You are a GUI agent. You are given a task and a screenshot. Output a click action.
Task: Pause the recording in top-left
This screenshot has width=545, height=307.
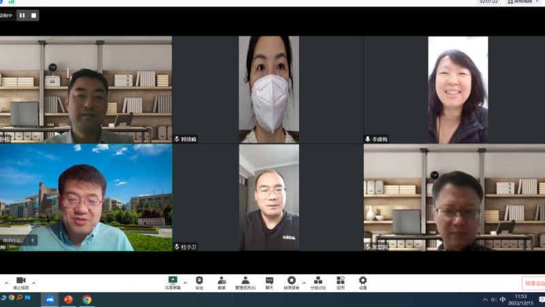pyautogui.click(x=22, y=15)
